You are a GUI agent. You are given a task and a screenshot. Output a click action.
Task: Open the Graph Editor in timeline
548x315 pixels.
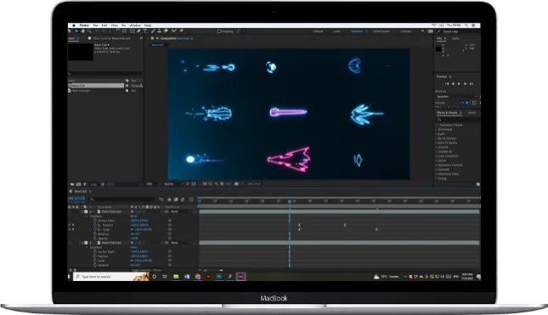pos(191,200)
